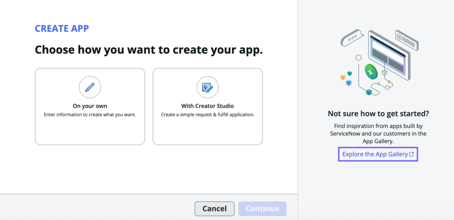
Task: Click the CREATE APP heading text
Action: click(x=62, y=29)
